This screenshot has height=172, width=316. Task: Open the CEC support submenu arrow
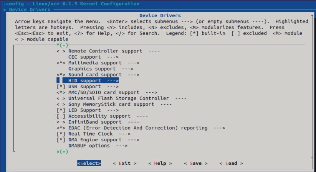coord(113,57)
